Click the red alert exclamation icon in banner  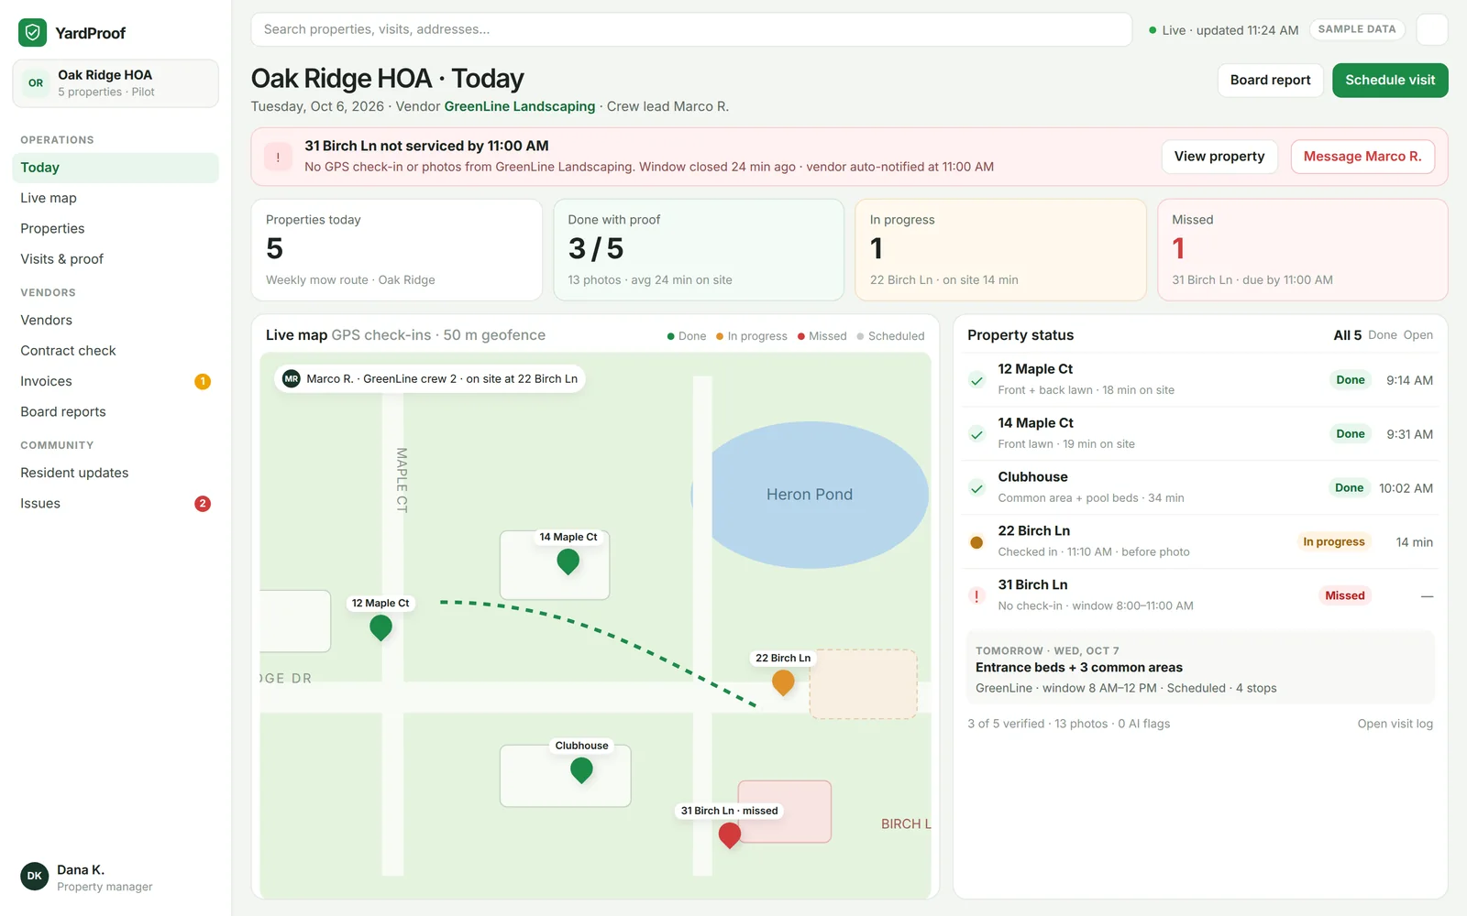tap(278, 157)
